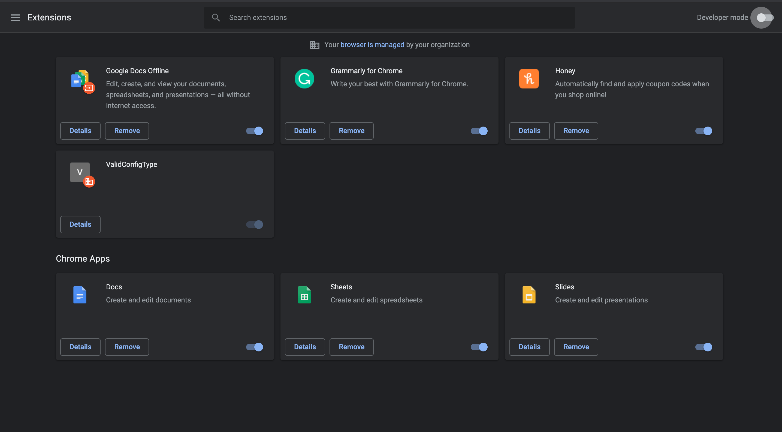This screenshot has height=432, width=782.
Task: Turn off the Honey extension toggle
Action: pyautogui.click(x=704, y=131)
